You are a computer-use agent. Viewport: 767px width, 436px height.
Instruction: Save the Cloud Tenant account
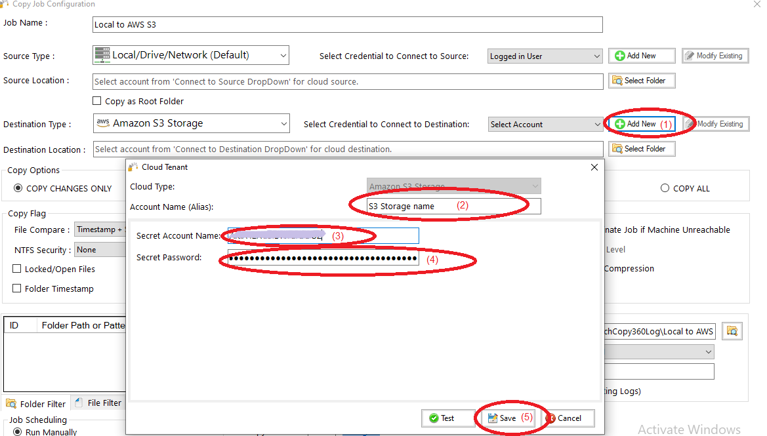[508, 418]
